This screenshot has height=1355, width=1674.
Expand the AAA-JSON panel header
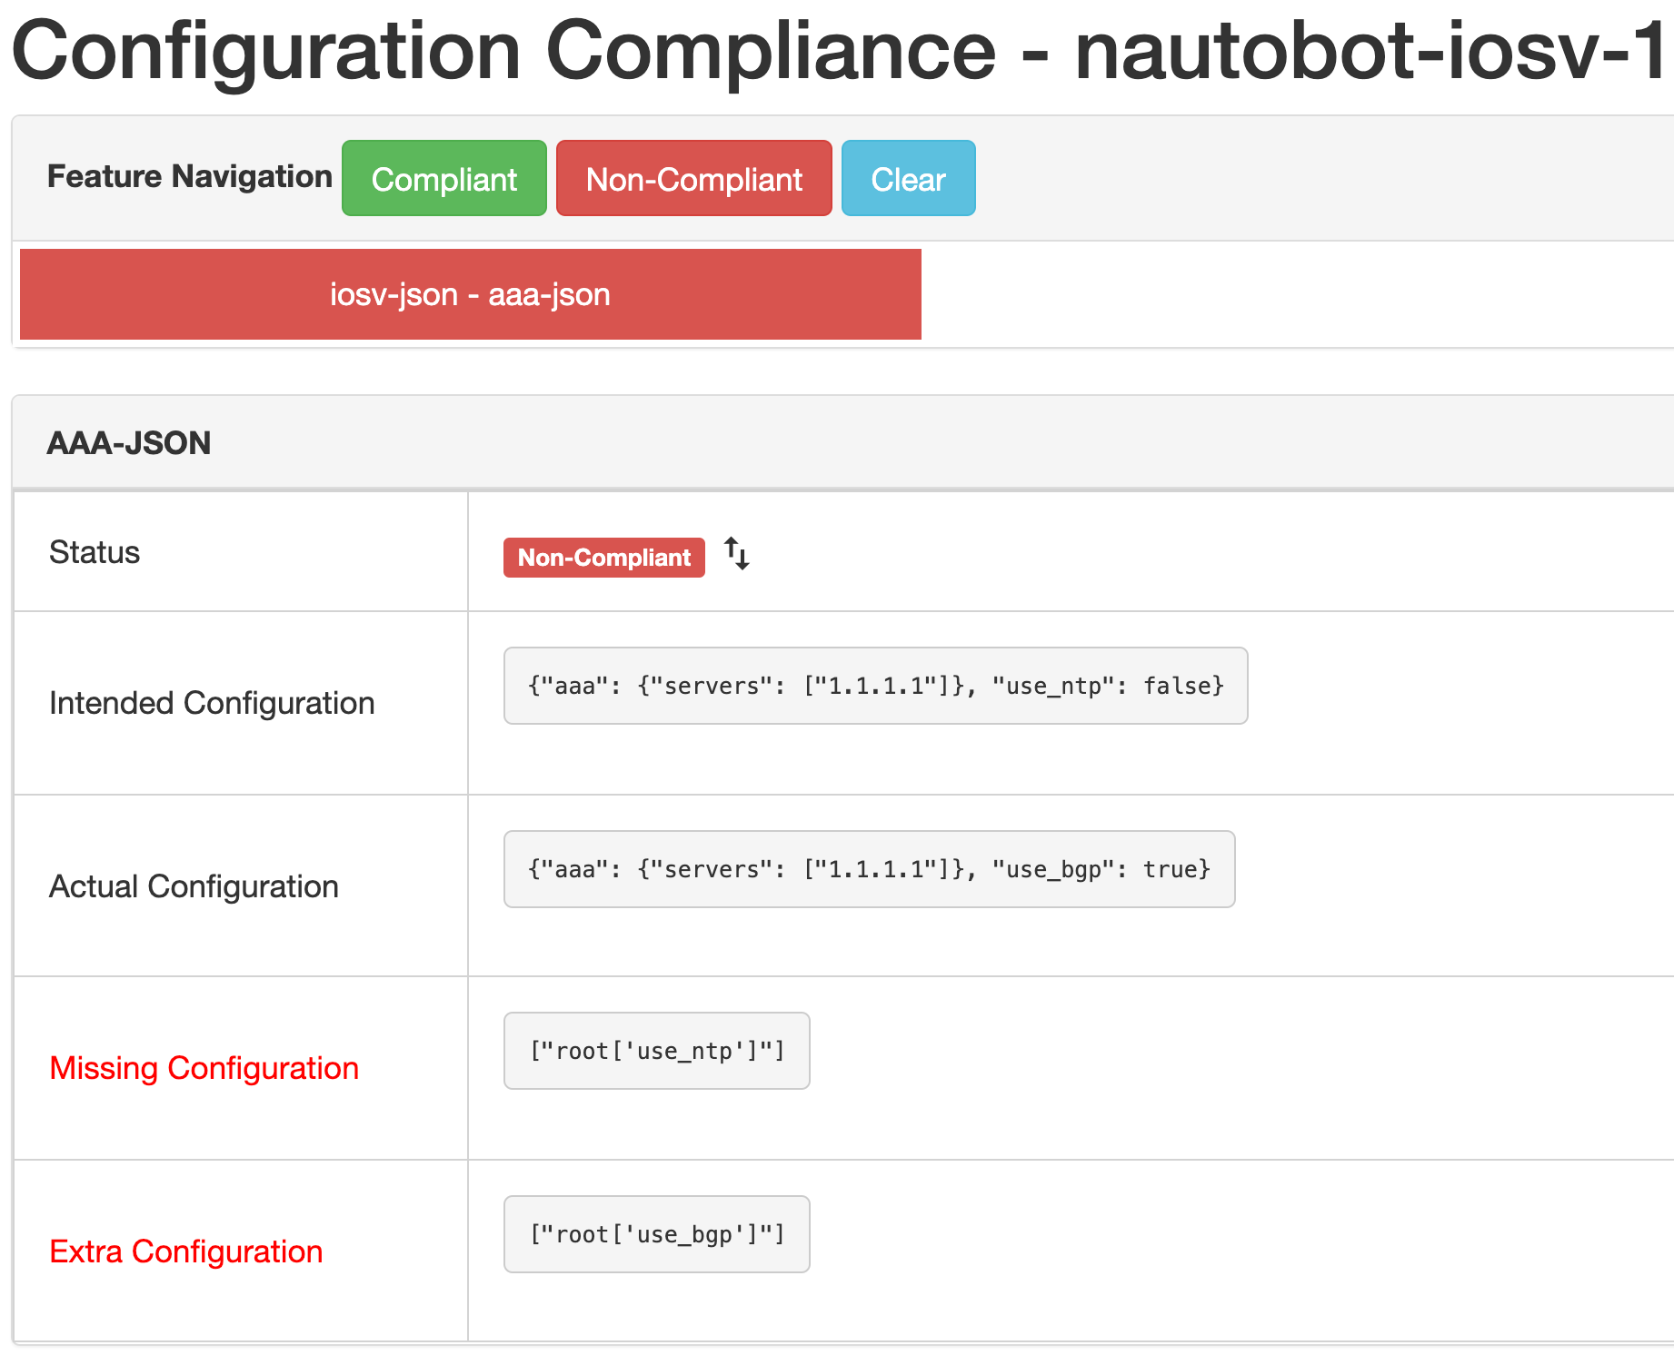point(129,442)
